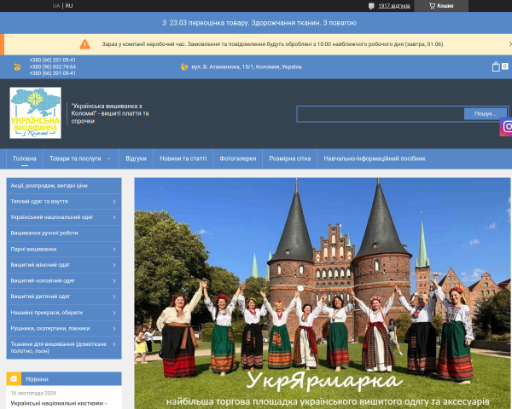Screen dimensions: 512x409
Task: Click the 3 23.03 переоцінка товару announcement
Action: pos(259,23)
